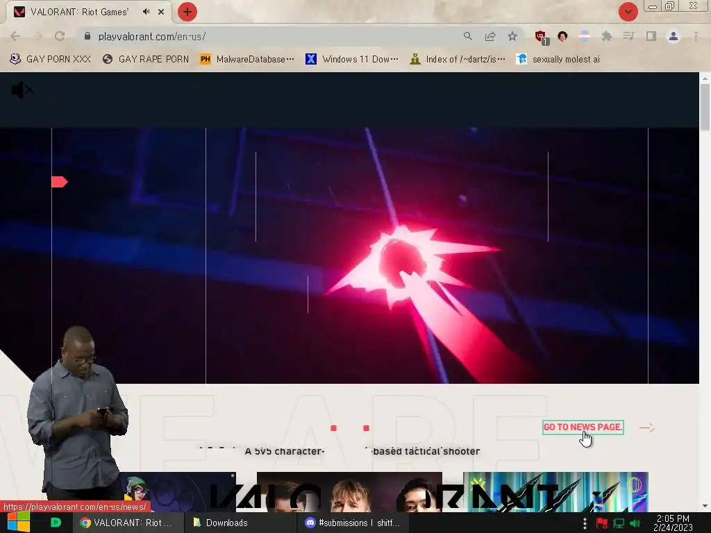711x533 pixels.
Task: Open the tab search chevron dropdown
Action: 628,12
